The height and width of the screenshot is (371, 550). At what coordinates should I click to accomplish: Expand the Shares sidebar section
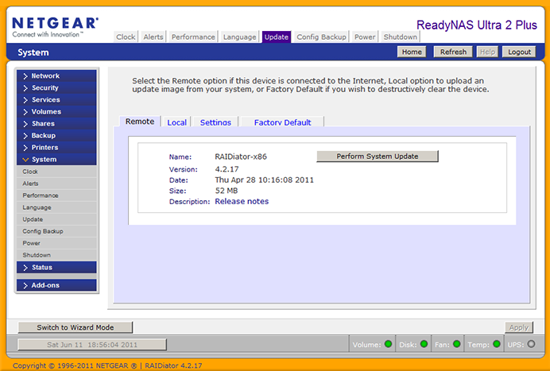(56, 123)
